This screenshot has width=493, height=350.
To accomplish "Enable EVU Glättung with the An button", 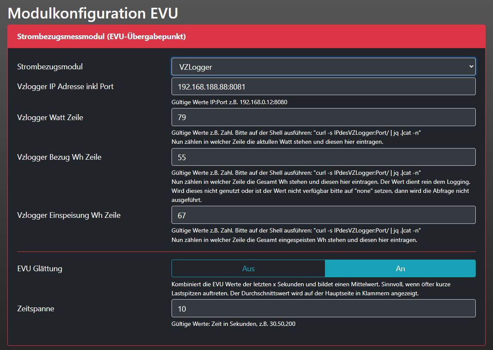I will [400, 268].
